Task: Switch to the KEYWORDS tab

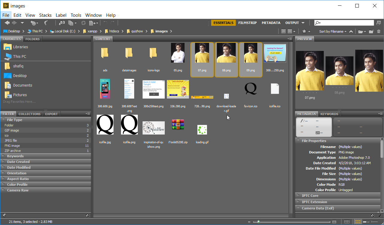Action: pyautogui.click(x=329, y=114)
